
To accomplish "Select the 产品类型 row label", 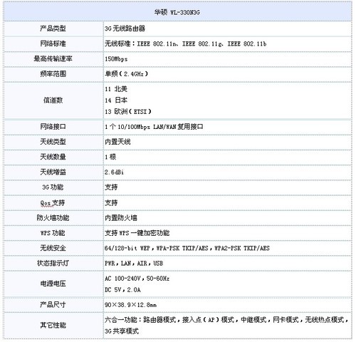I will click(x=53, y=28).
